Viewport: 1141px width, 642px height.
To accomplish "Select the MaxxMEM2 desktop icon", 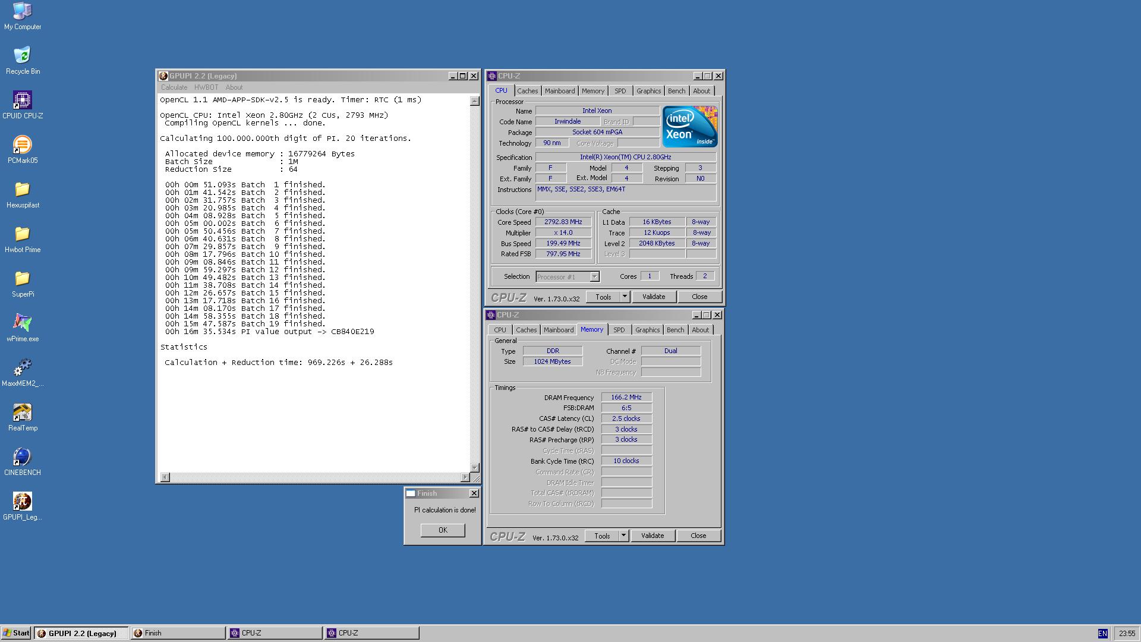I will pos(23,373).
